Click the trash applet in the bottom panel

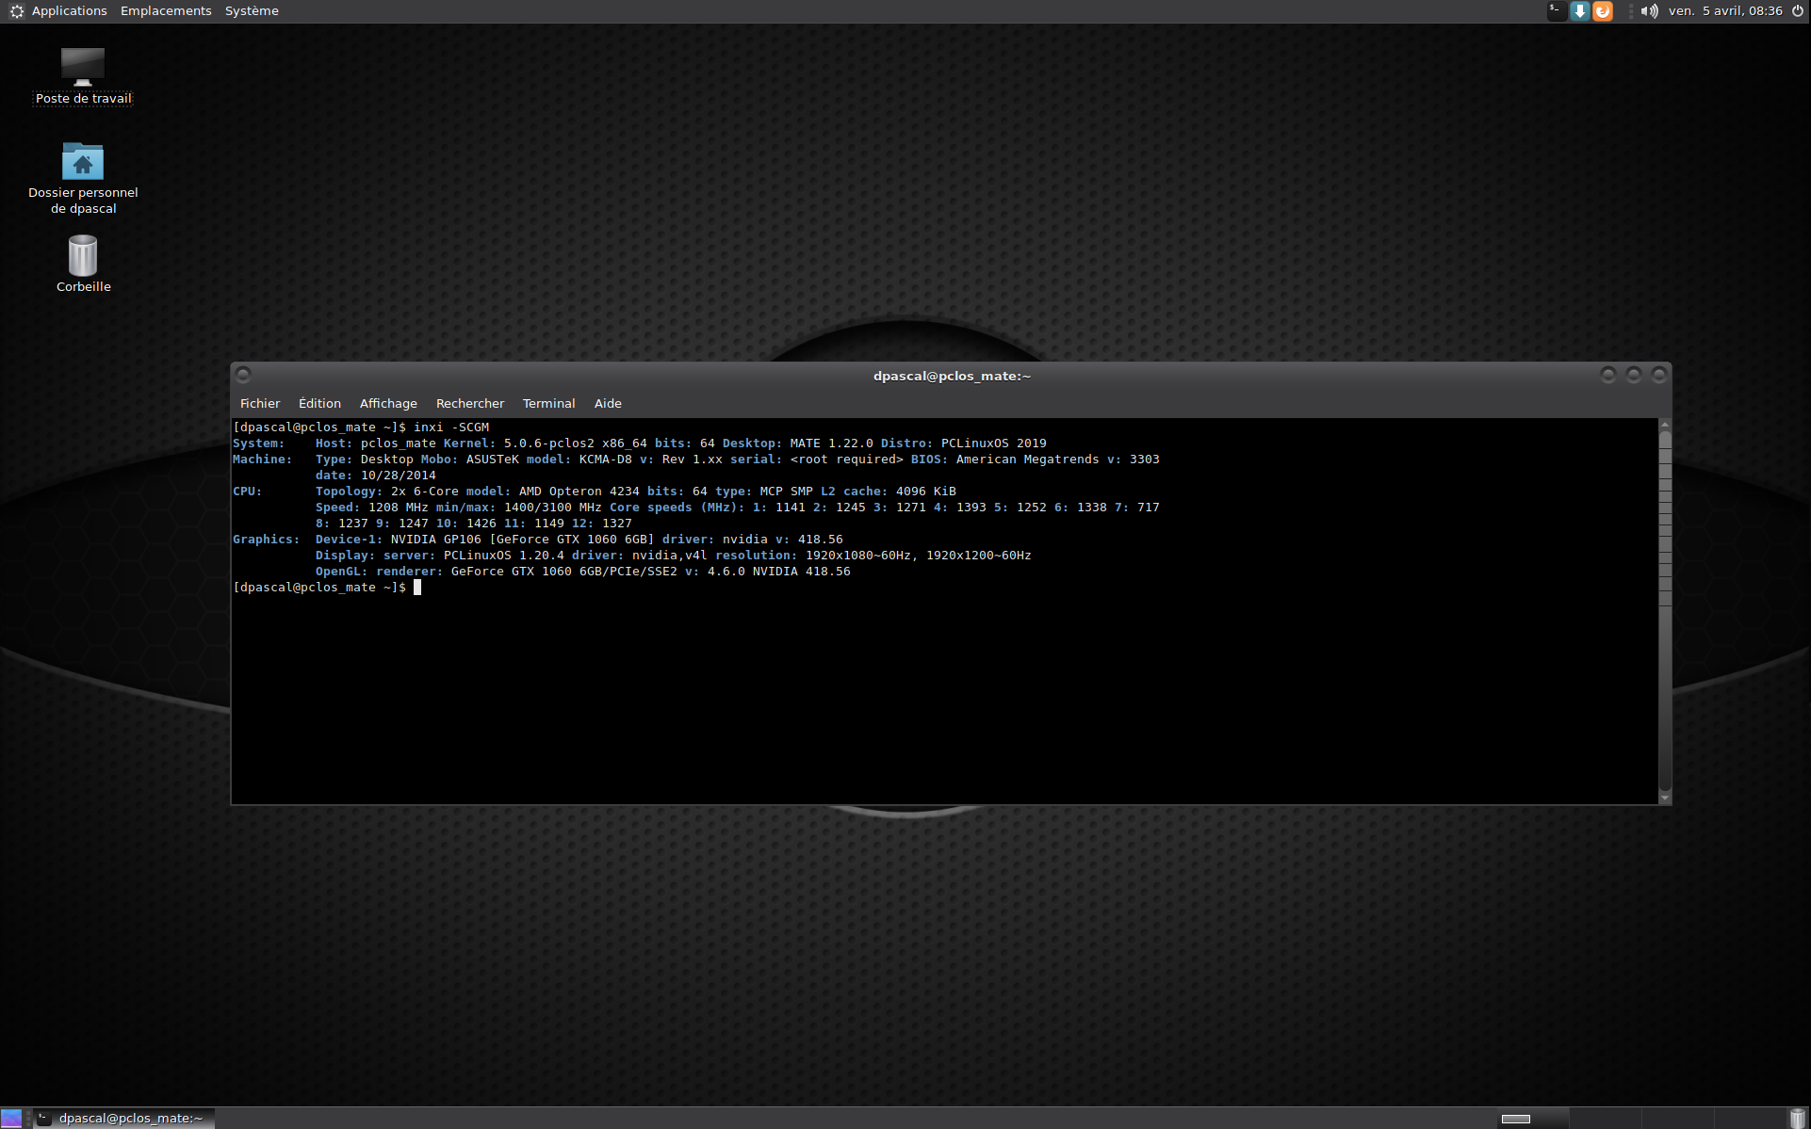[1798, 1119]
